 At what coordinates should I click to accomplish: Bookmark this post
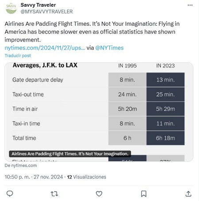[x=144, y=193]
